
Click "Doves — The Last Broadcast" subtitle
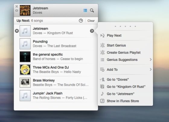tap(55, 46)
